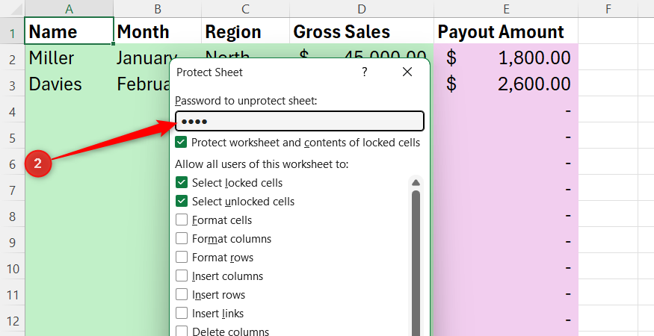The height and width of the screenshot is (336, 654).
Task: Select the Davies name cell
Action: pyautogui.click(x=70, y=84)
